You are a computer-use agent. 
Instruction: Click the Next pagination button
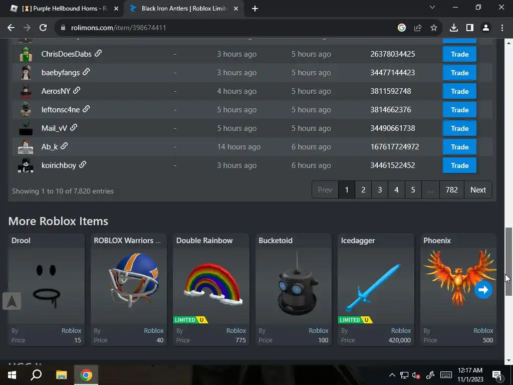(x=478, y=189)
